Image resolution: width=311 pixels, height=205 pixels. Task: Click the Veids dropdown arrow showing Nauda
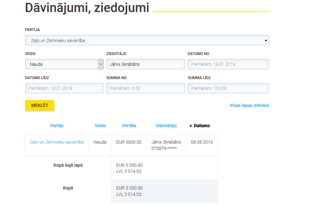[100, 64]
